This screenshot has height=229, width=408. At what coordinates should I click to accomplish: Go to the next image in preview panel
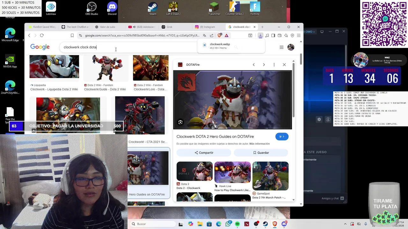tap(264, 65)
